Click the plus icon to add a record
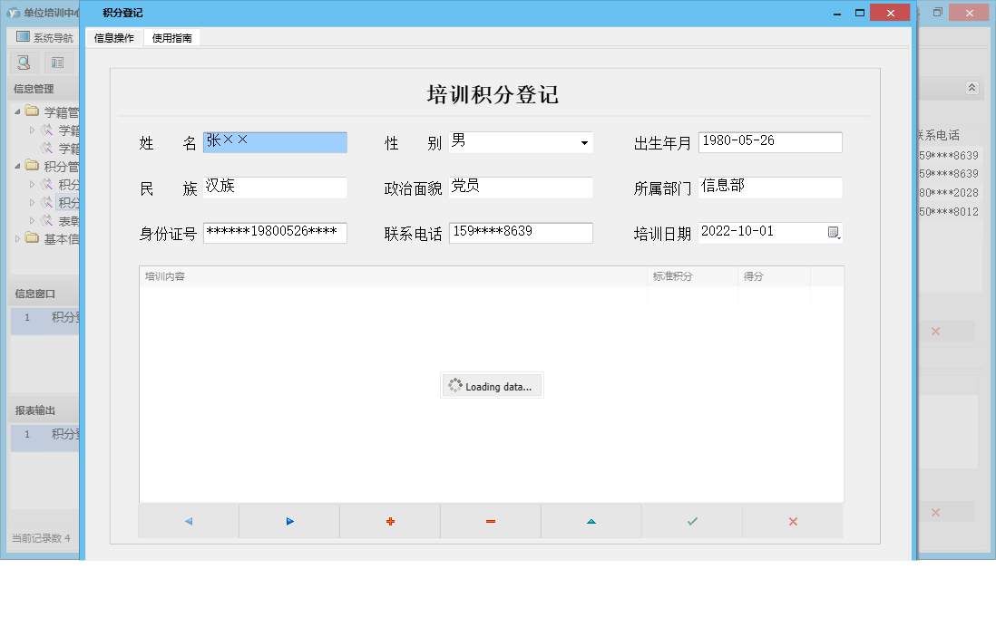The height and width of the screenshot is (617, 996). [x=389, y=521]
